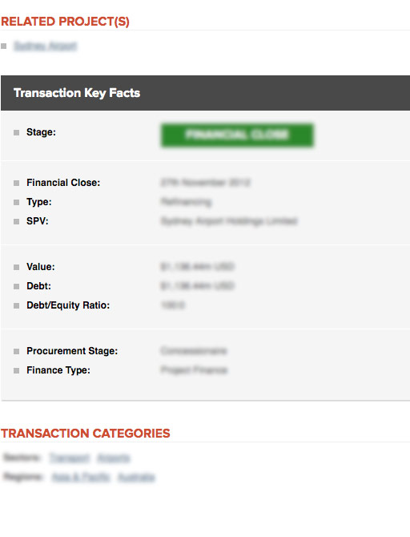Click the bullet icon beside Financial Close
The image size is (410, 537).
coord(17,184)
